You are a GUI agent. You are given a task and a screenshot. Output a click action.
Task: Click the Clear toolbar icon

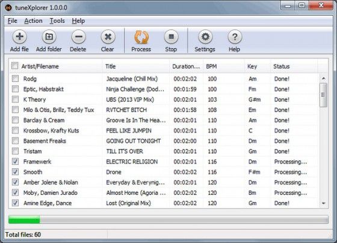(108, 37)
